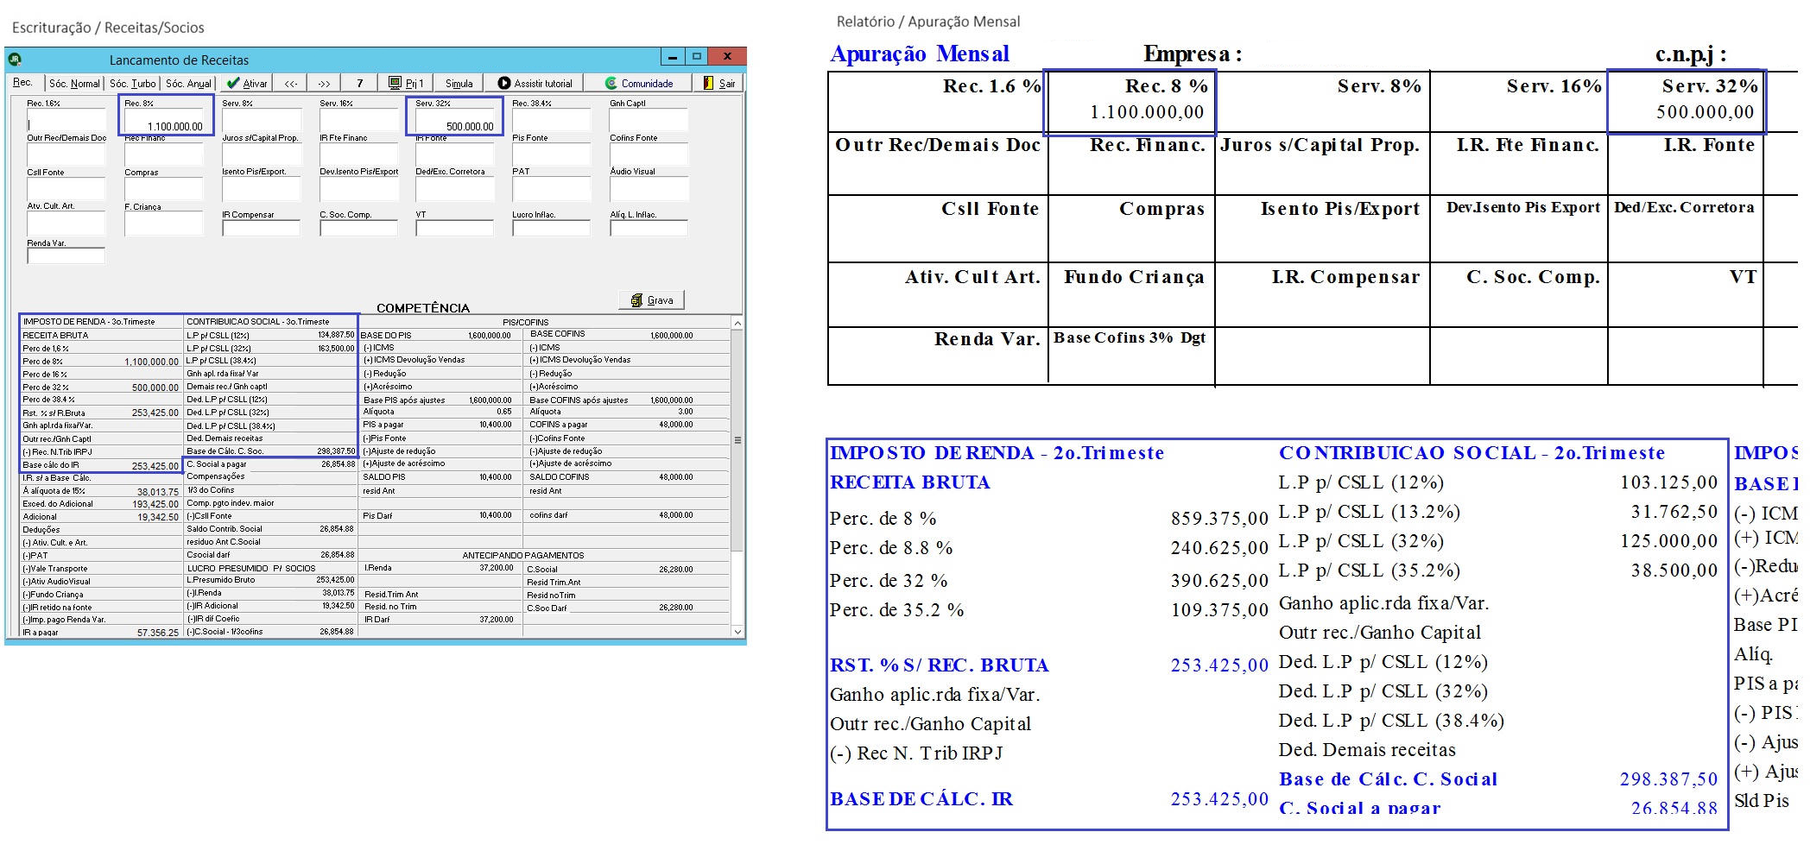Go to previous record with <<- arrow
The height and width of the screenshot is (851, 1810).
click(291, 83)
